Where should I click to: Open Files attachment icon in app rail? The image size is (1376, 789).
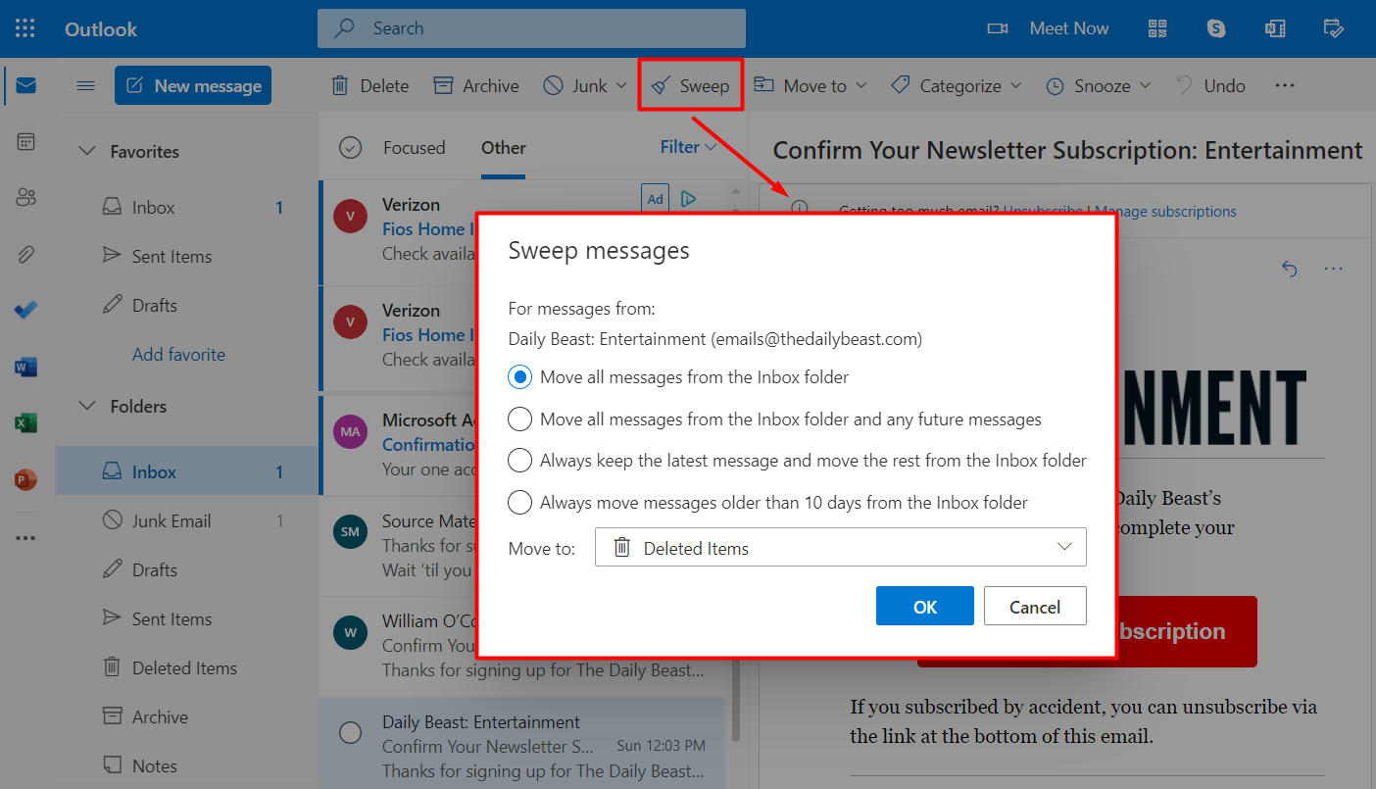[x=26, y=255]
